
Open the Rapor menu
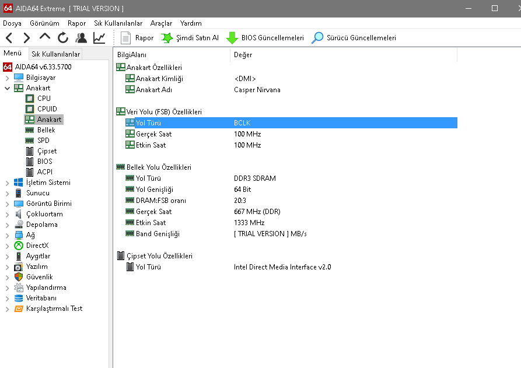(x=77, y=23)
